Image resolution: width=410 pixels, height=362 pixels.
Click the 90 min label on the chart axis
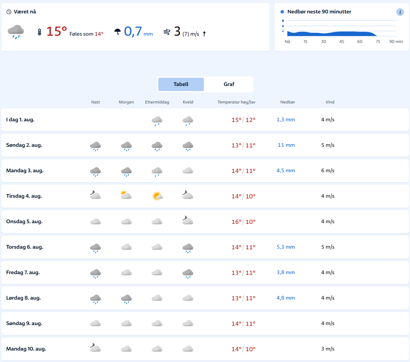(396, 42)
